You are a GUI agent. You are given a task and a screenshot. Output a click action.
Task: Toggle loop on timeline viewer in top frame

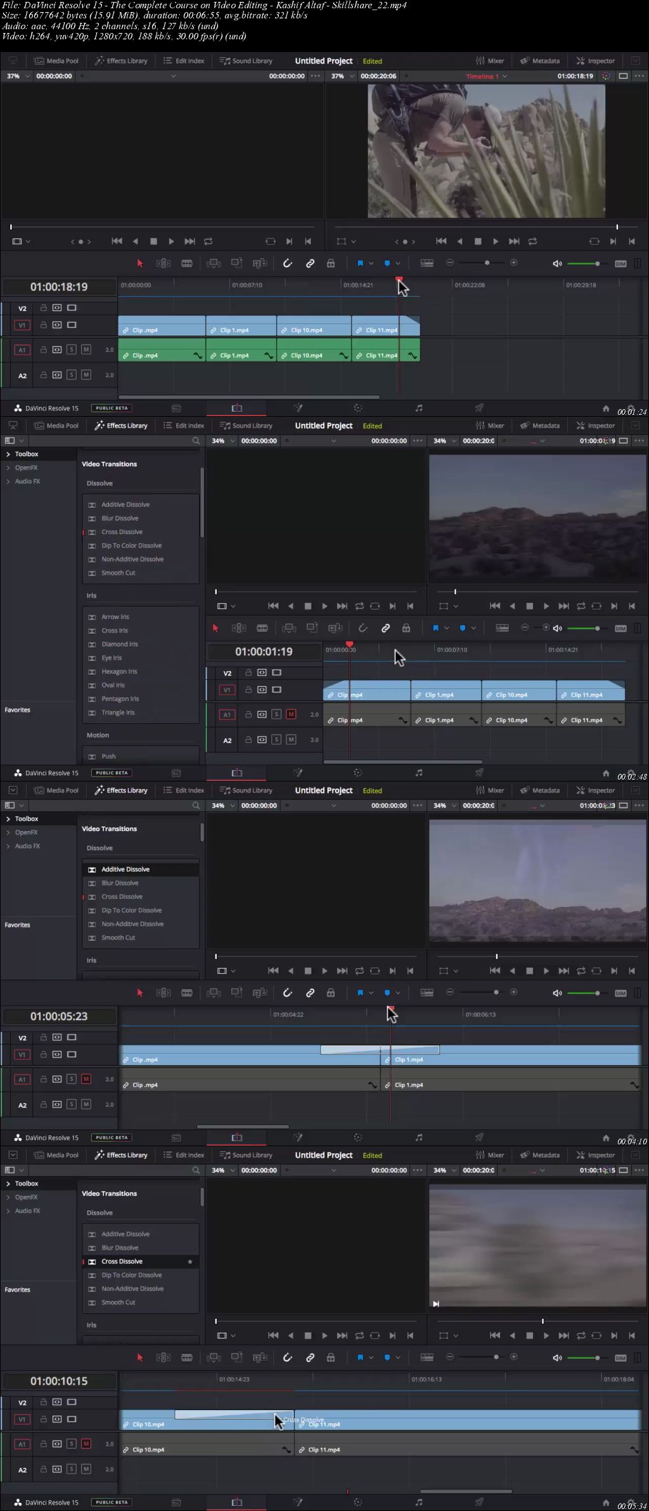(532, 241)
